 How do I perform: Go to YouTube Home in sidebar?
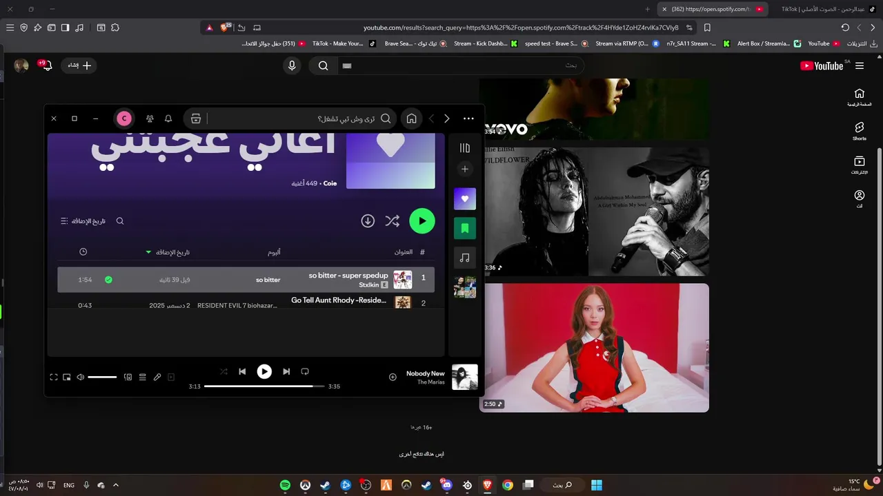pos(860,97)
